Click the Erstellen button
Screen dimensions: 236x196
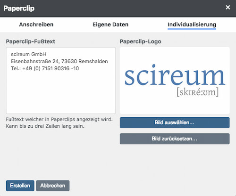pos(20,186)
